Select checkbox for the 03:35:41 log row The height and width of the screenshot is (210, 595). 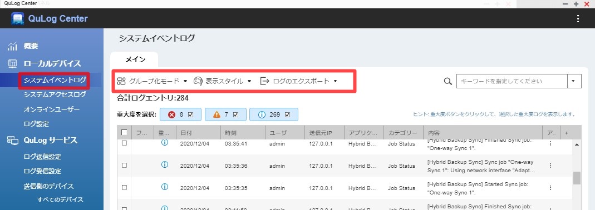click(x=124, y=143)
